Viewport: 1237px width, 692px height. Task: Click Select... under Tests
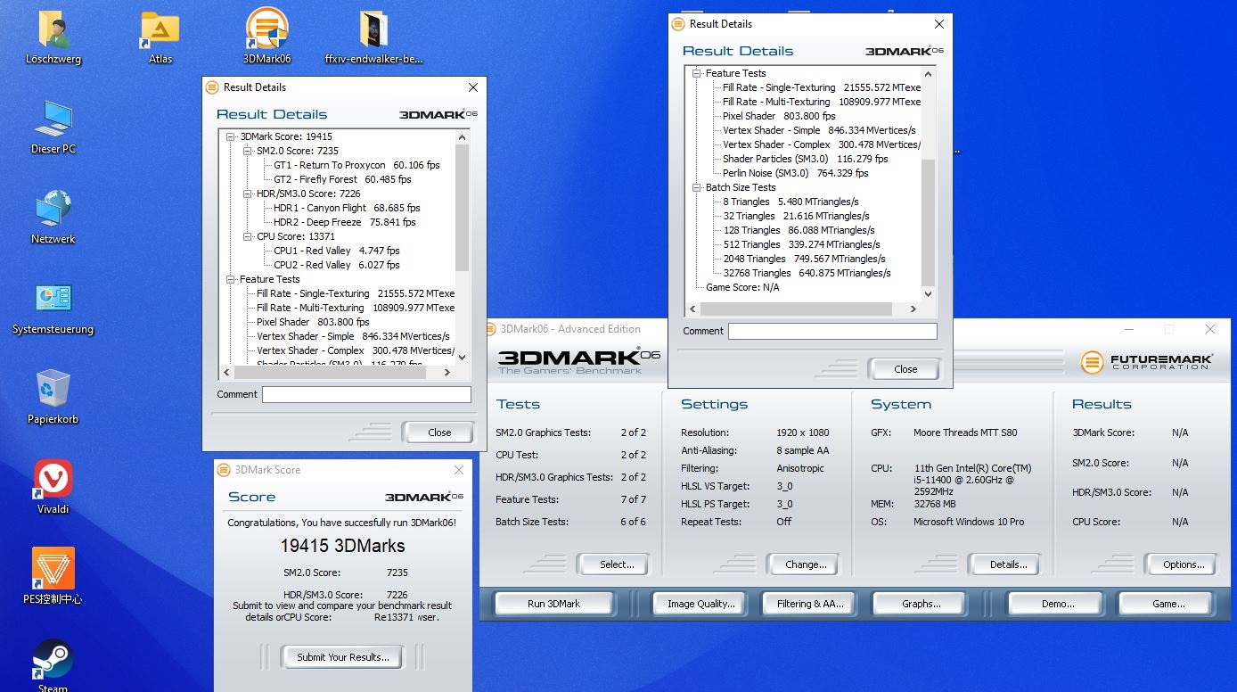coord(616,564)
